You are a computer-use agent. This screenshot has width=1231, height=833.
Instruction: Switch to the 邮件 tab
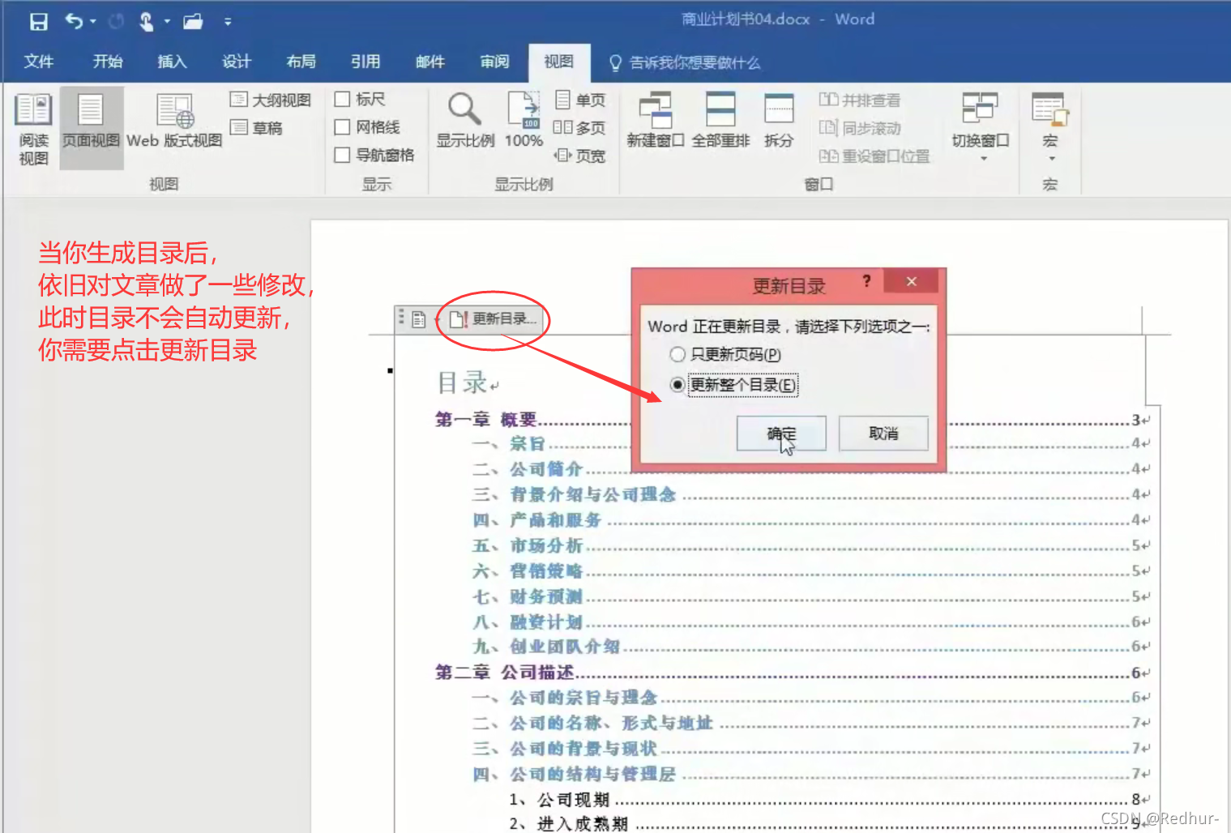click(430, 62)
